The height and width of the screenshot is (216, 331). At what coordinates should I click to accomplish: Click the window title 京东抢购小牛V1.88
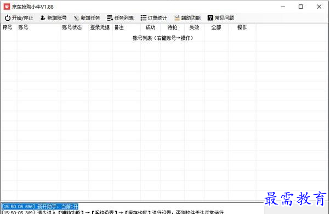[x=33, y=7]
